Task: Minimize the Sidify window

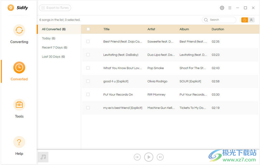Action: point(238,8)
